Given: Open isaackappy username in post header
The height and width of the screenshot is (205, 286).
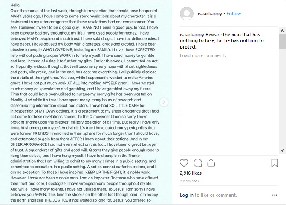Looking at the screenshot, I should pyautogui.click(x=210, y=14).
